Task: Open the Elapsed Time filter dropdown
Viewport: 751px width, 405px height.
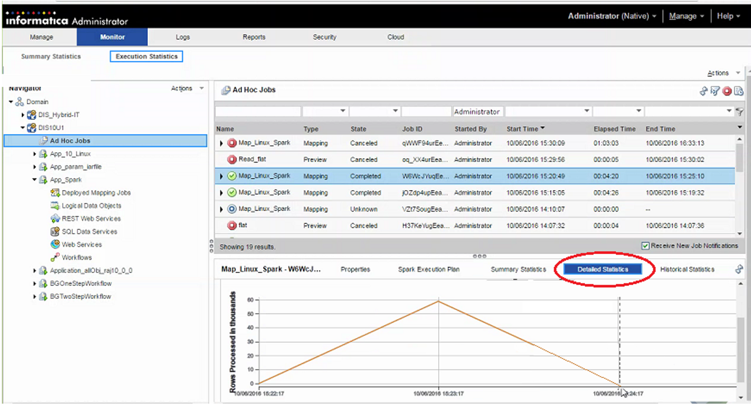Action: pyautogui.click(x=638, y=111)
